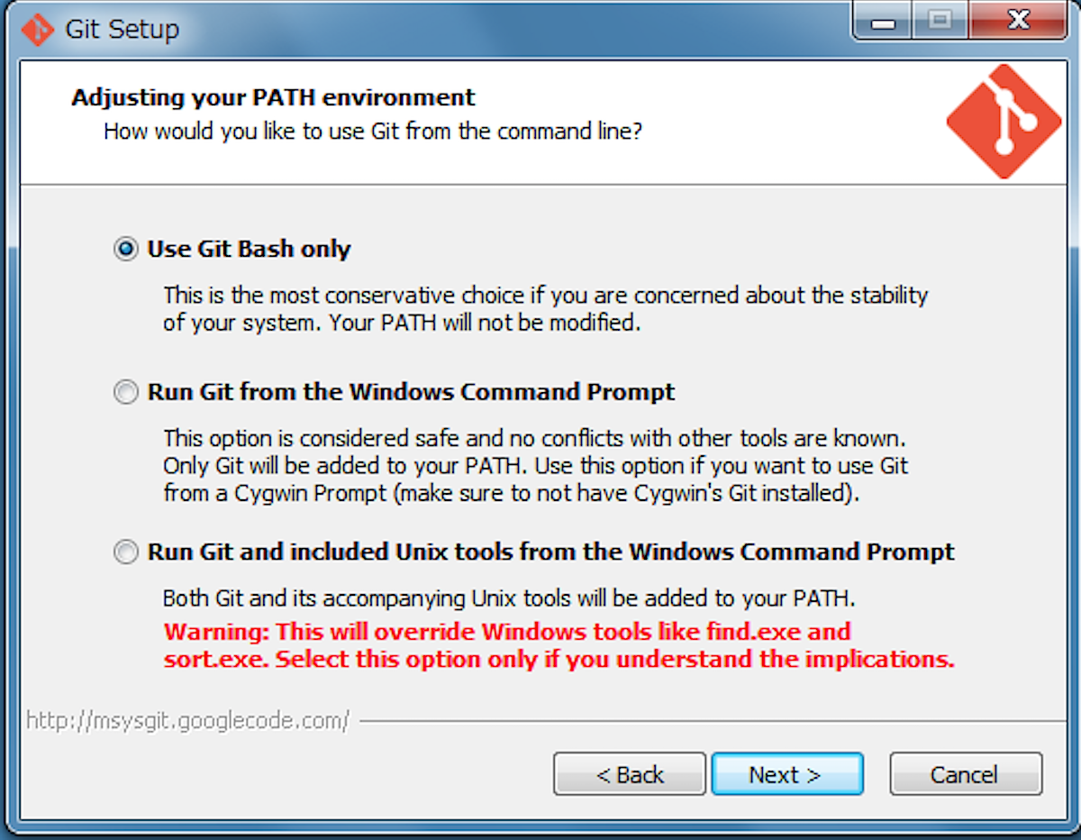The height and width of the screenshot is (840, 1081).
Task: Choose the "Run Git from the Windows Command Prompt" radio circle
Action: [x=126, y=393]
